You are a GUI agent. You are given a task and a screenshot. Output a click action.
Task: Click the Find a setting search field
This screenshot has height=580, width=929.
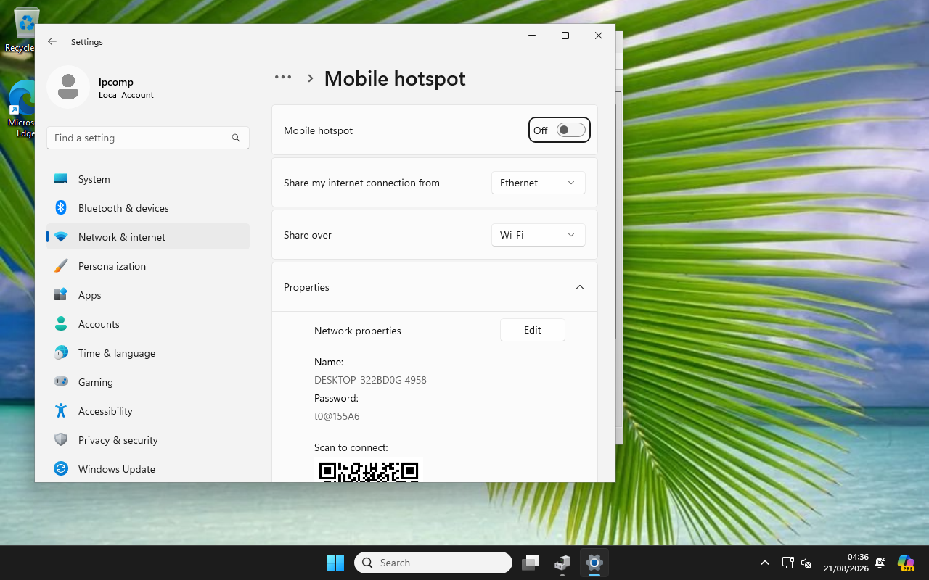coord(148,138)
